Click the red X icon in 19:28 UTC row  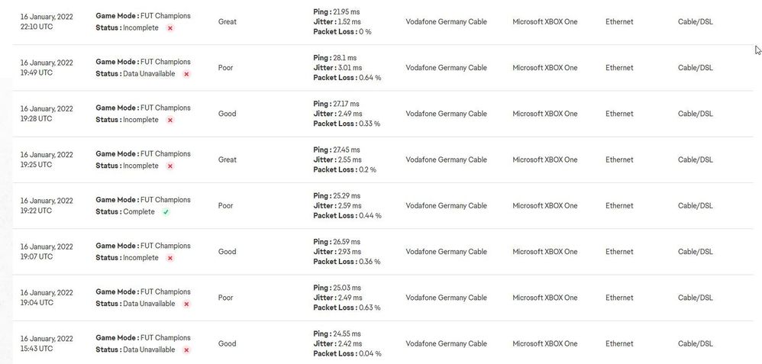170,120
